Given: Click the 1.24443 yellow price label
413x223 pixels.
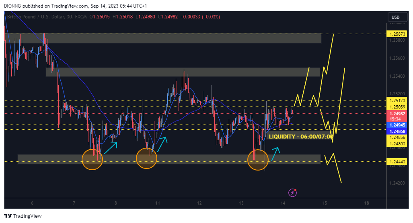Looking at the screenshot, I should click(397, 162).
